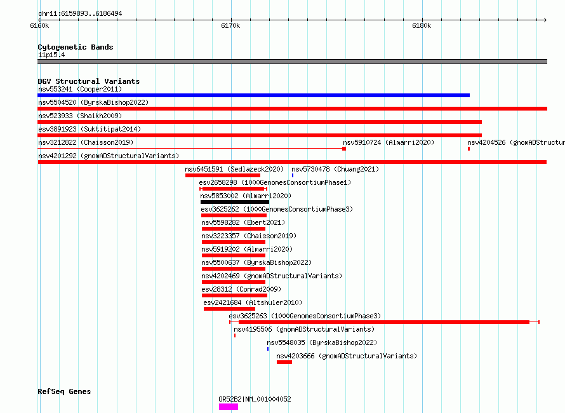This screenshot has width=565, height=413.
Task: Click the gray 11p15.4 cytogenetic band
Action: point(292,62)
